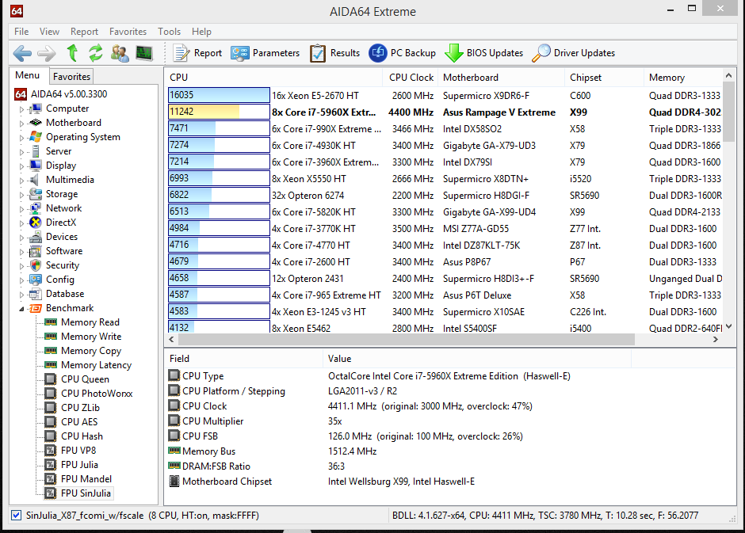
Task: Switch to the Menu tab
Action: pyautogui.click(x=28, y=75)
